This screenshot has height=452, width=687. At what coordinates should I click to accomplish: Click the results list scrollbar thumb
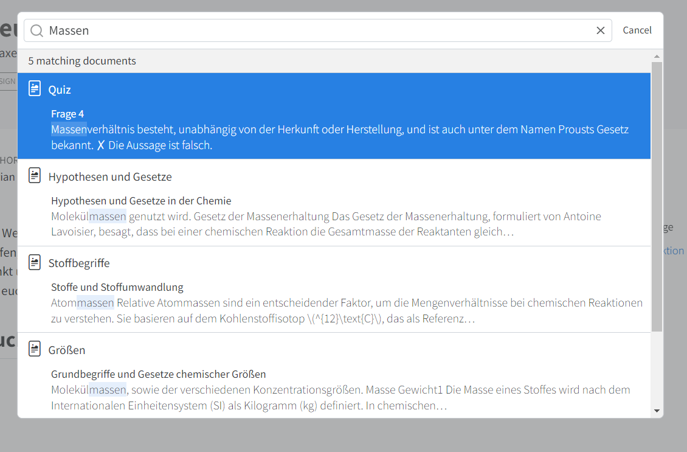(656, 195)
